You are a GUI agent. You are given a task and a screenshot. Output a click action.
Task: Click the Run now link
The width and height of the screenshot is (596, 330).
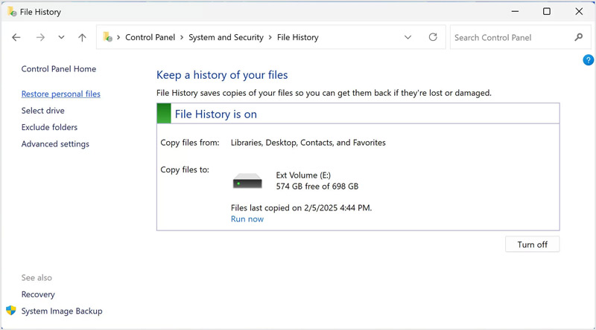point(247,219)
